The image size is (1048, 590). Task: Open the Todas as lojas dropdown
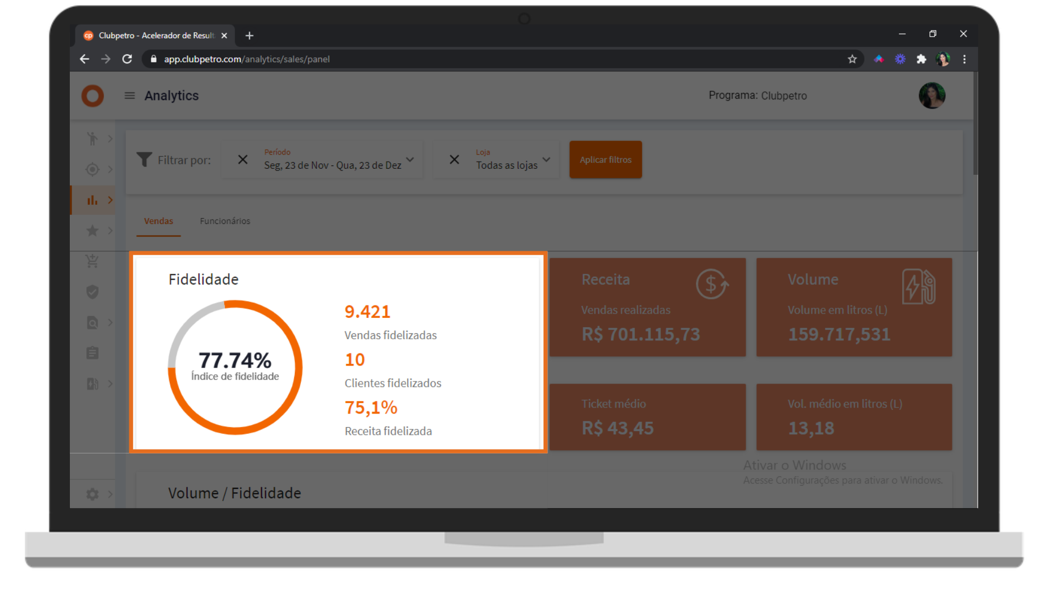(x=546, y=160)
